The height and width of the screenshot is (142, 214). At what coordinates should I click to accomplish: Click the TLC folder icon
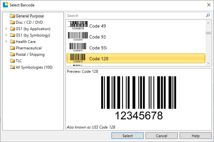[x=13, y=61]
